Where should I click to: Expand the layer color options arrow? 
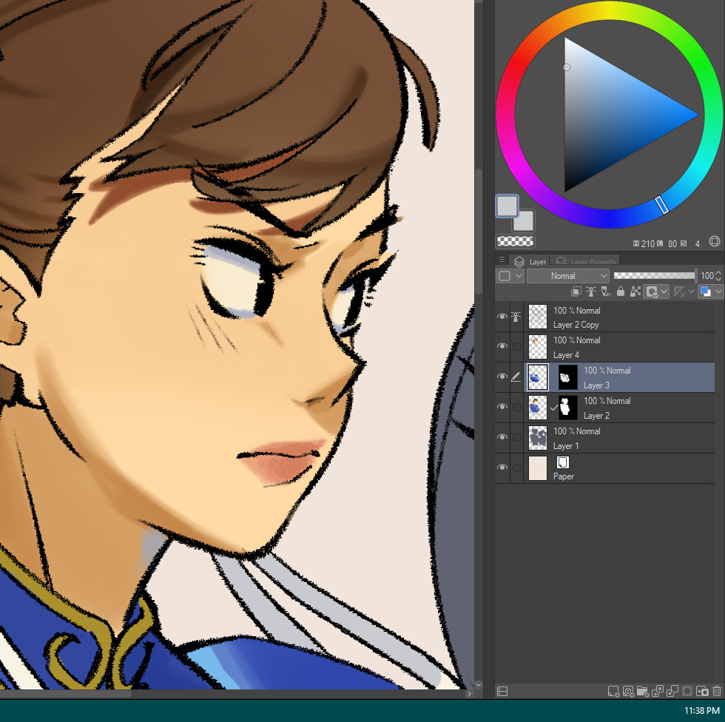[x=718, y=291]
